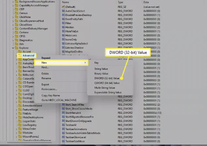The image size is (207, 146).
Task: Click the StartMenuInit value icon
Action: 63,113
